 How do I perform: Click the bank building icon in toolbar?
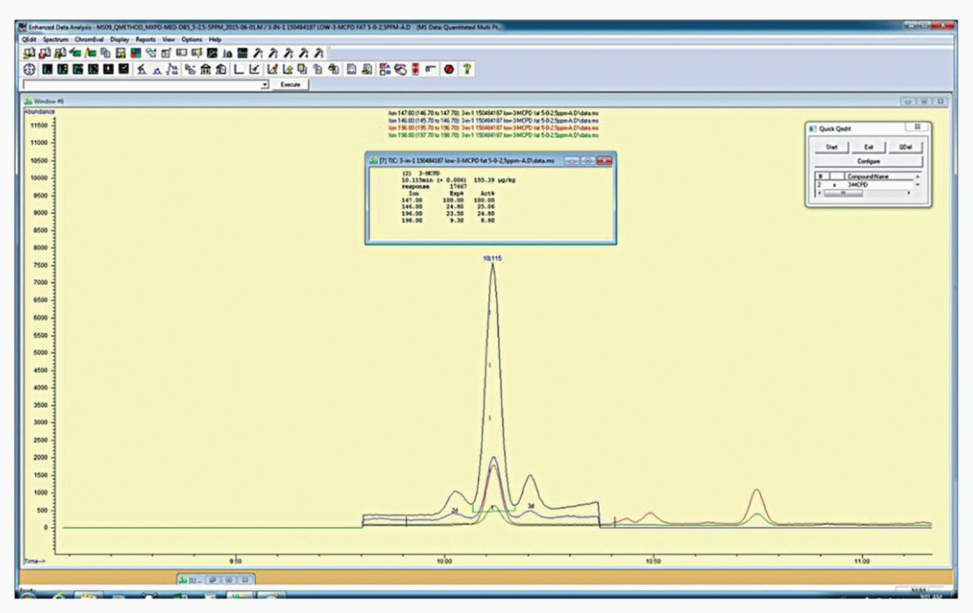pos(205,70)
